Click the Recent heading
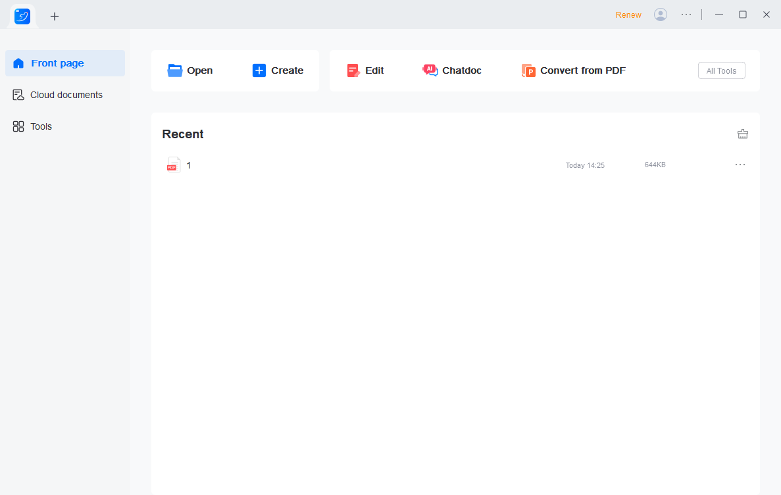The width and height of the screenshot is (781, 495). (x=183, y=134)
